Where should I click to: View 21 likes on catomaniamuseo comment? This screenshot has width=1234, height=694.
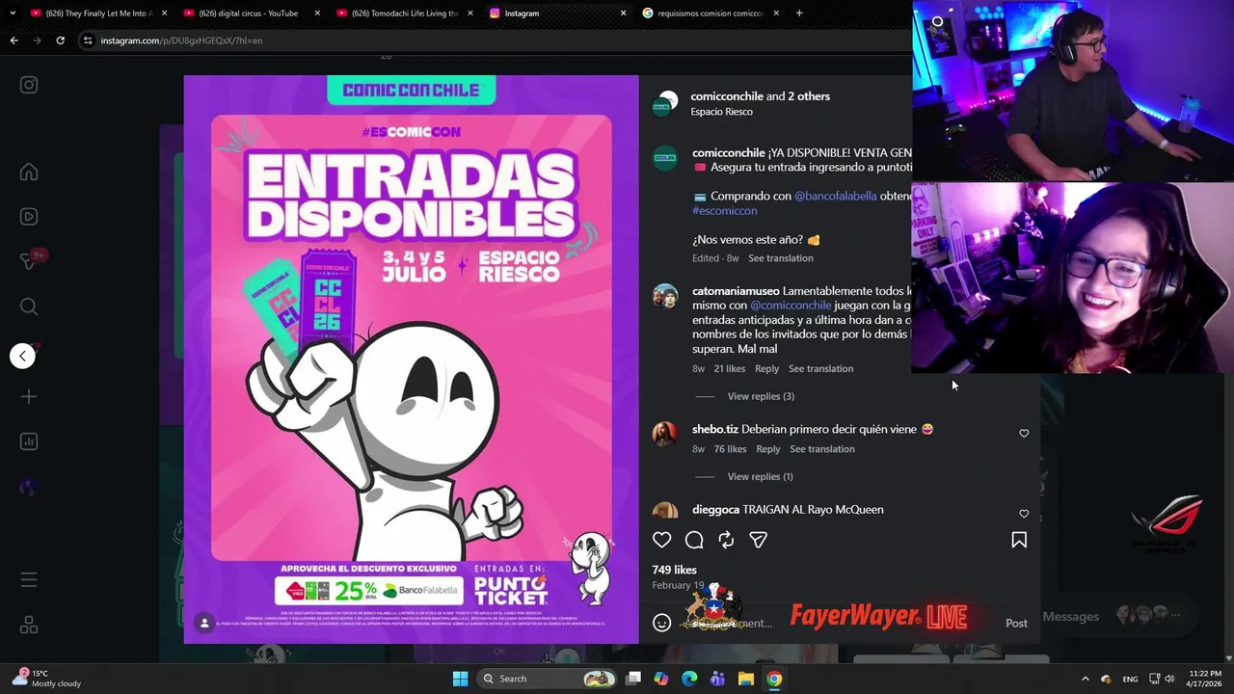pos(730,368)
